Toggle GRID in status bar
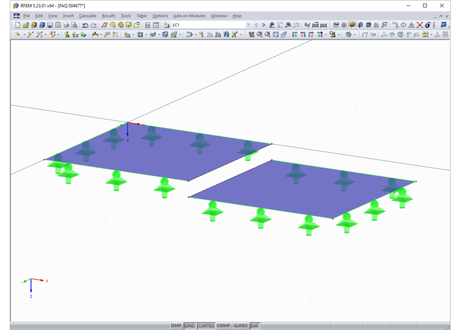461x330 pixels. pos(189,326)
